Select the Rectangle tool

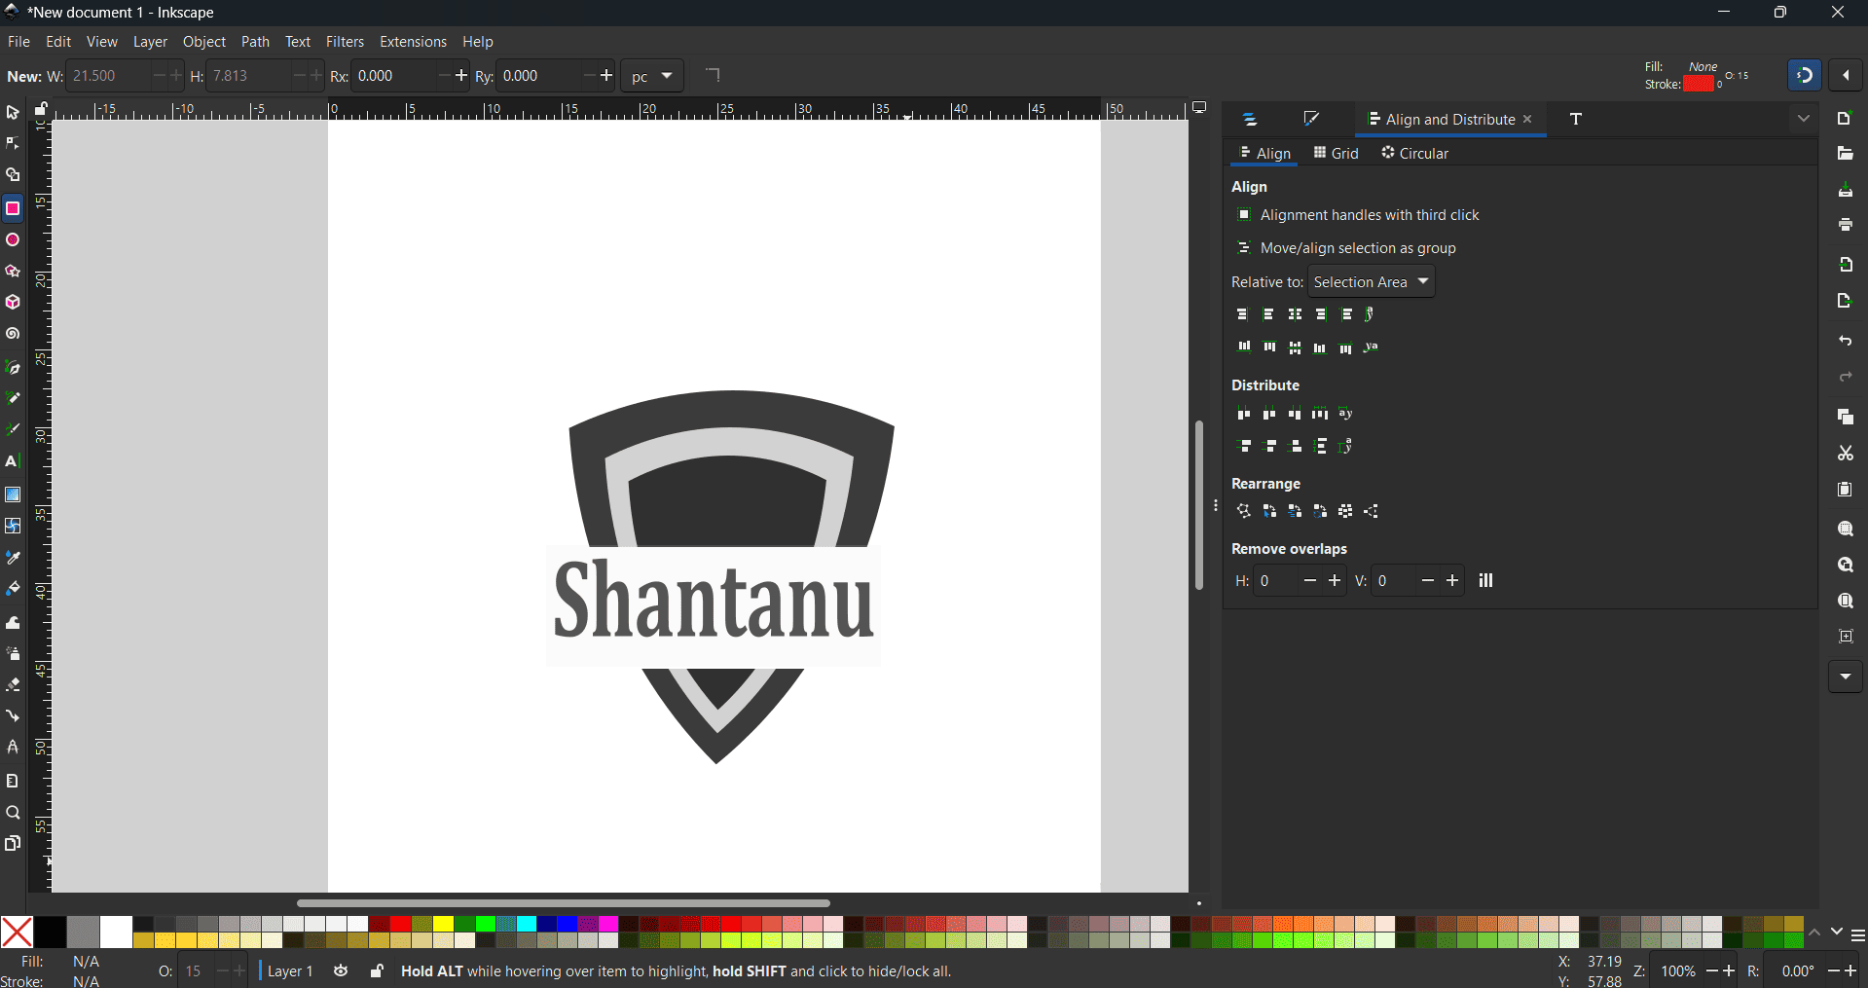(13, 208)
